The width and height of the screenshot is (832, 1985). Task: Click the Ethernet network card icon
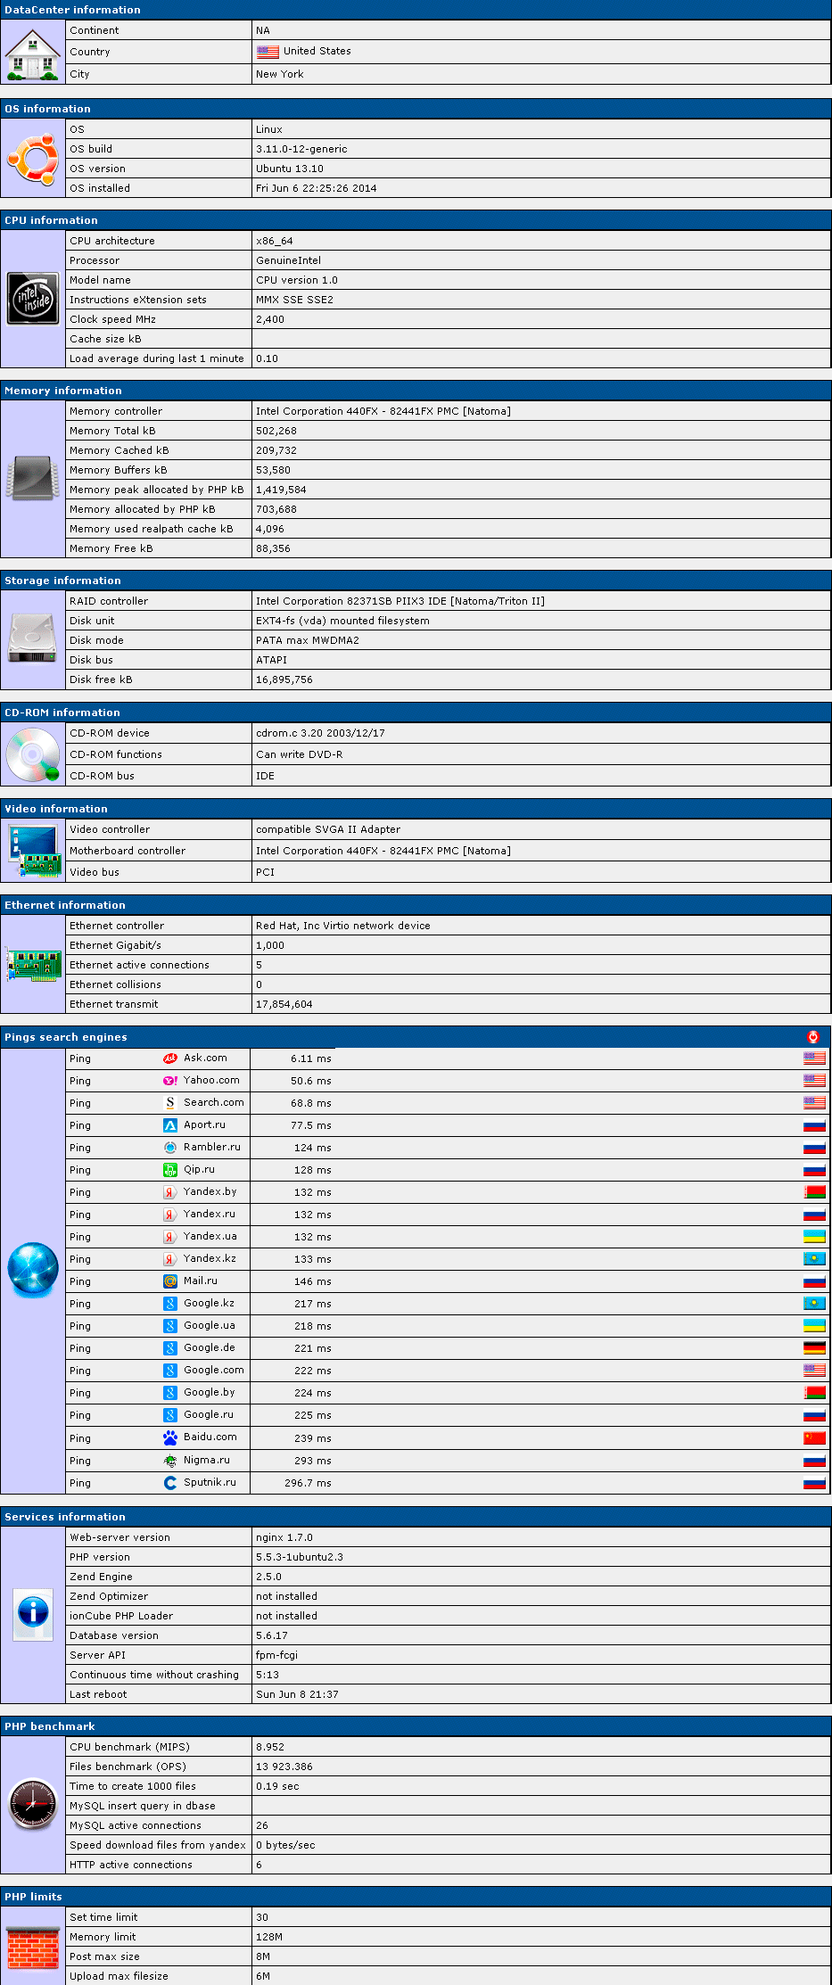click(33, 965)
